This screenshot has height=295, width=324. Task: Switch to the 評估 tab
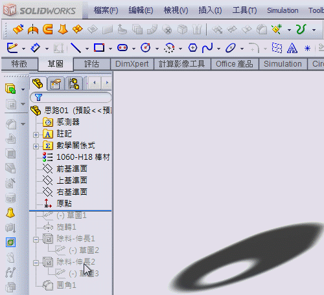click(x=92, y=64)
